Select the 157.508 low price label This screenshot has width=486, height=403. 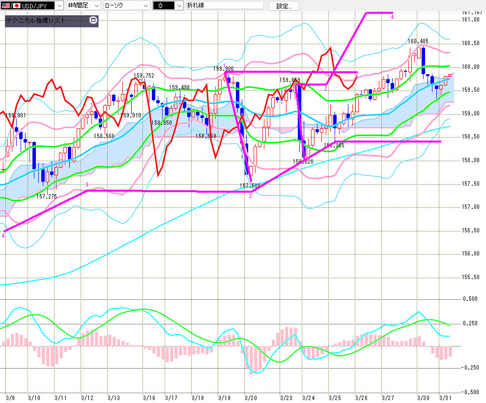[249, 186]
